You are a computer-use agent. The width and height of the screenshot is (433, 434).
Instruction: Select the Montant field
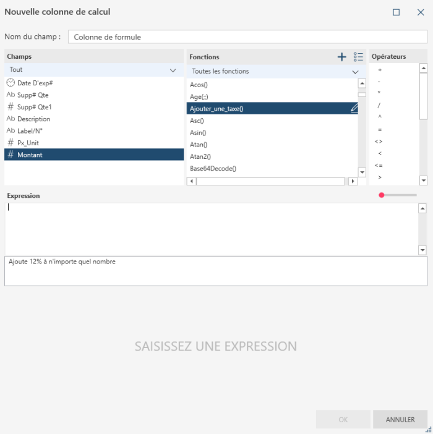pos(30,155)
